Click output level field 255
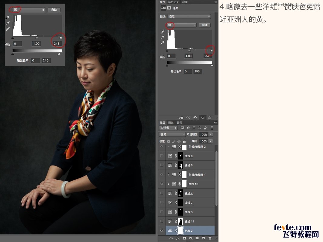The height and width of the screenshot is (242, 323). coord(197,71)
